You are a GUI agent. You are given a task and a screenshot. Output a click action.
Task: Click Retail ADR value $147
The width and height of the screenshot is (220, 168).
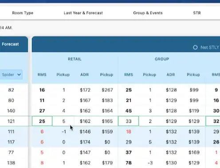pyautogui.click(x=85, y=153)
